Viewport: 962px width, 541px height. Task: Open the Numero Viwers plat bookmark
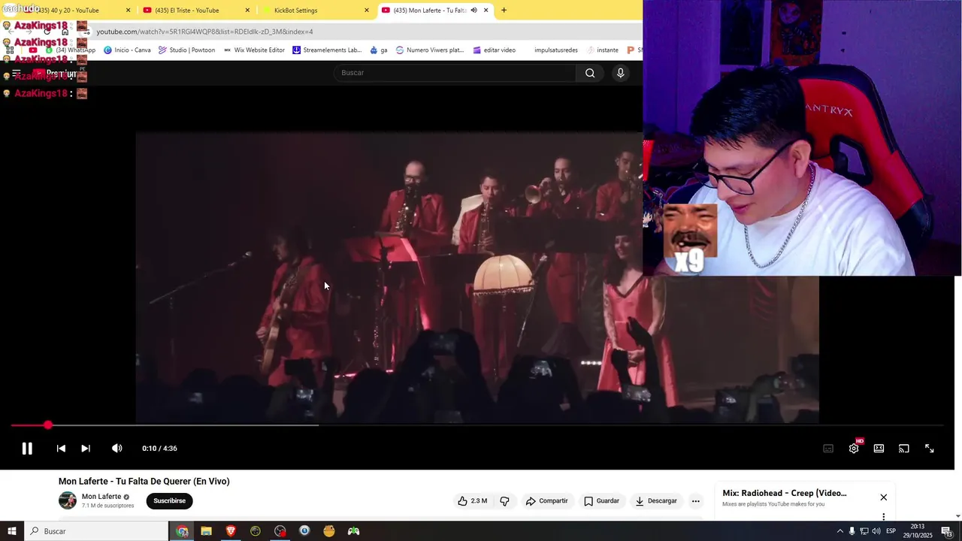tap(430, 50)
